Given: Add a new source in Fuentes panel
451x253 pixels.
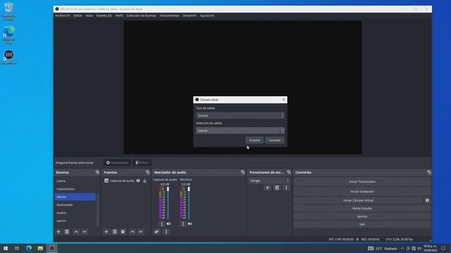Looking at the screenshot, I should pyautogui.click(x=106, y=232).
